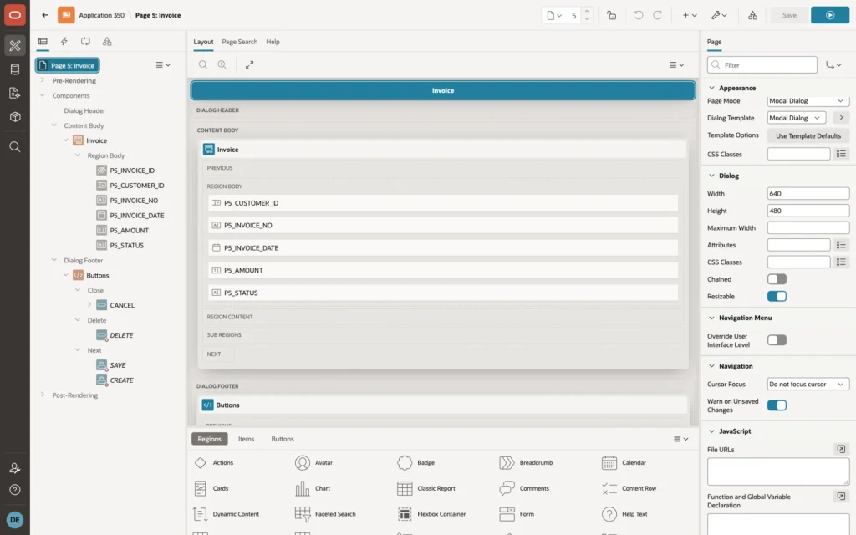Open the Page Mode dropdown
The height and width of the screenshot is (535, 856).
coord(808,101)
